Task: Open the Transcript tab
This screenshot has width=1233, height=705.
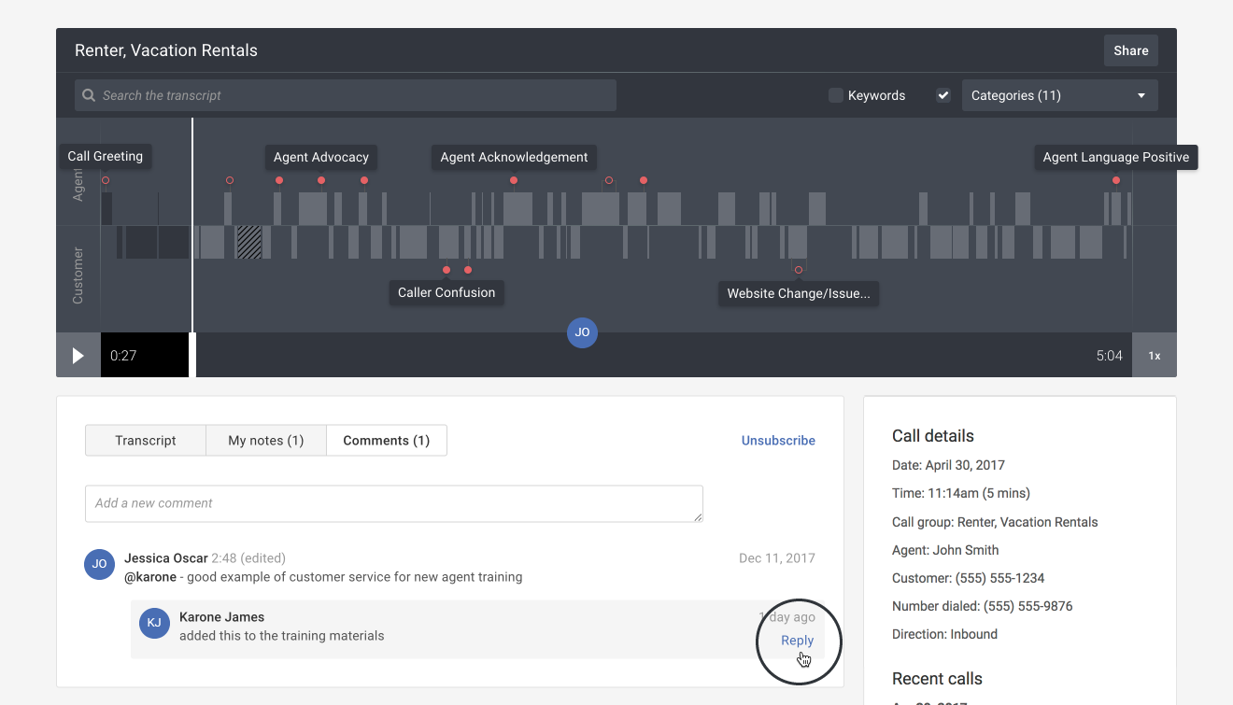Action: (x=145, y=440)
